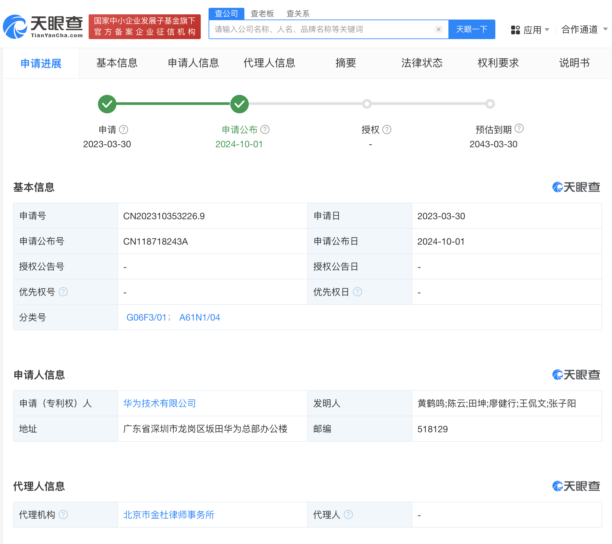The width and height of the screenshot is (612, 544).
Task: Switch to the 法律状态 tab
Action: 422,63
